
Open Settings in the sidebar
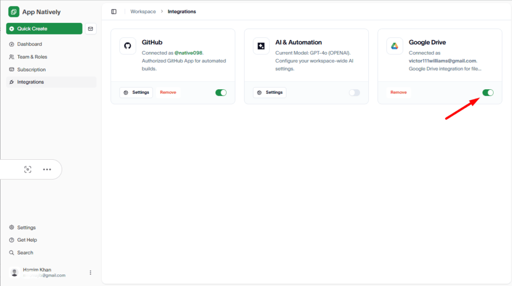tap(51, 227)
